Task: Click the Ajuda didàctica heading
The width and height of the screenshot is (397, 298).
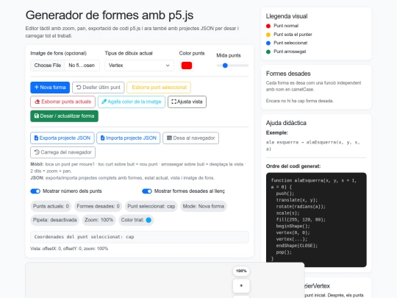Action: pos(286,123)
